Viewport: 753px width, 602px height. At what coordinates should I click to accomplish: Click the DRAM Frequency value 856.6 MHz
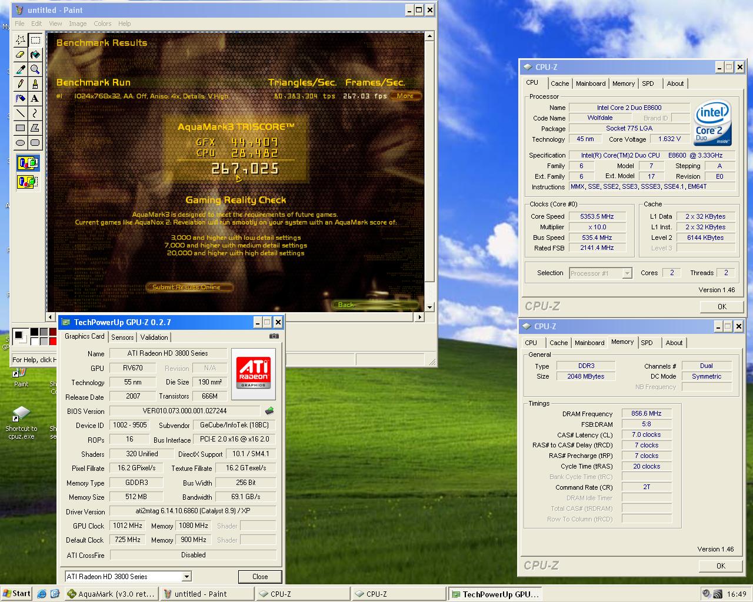click(x=647, y=413)
